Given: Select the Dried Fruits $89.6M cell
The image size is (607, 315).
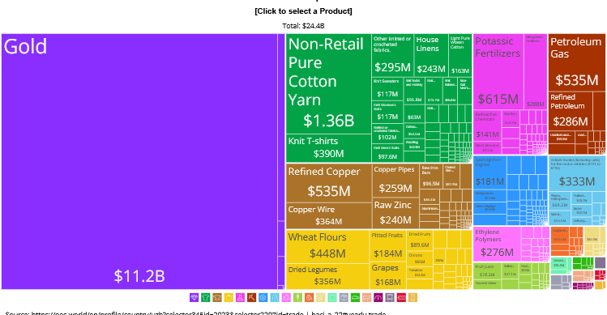Looking at the screenshot, I should point(420,241).
